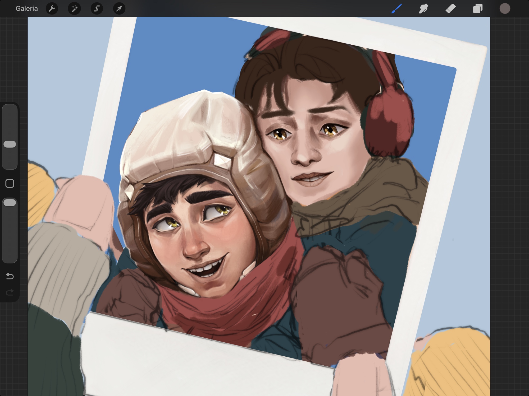529x396 pixels.
Task: Open the active color circle swatch
Action: 505,9
